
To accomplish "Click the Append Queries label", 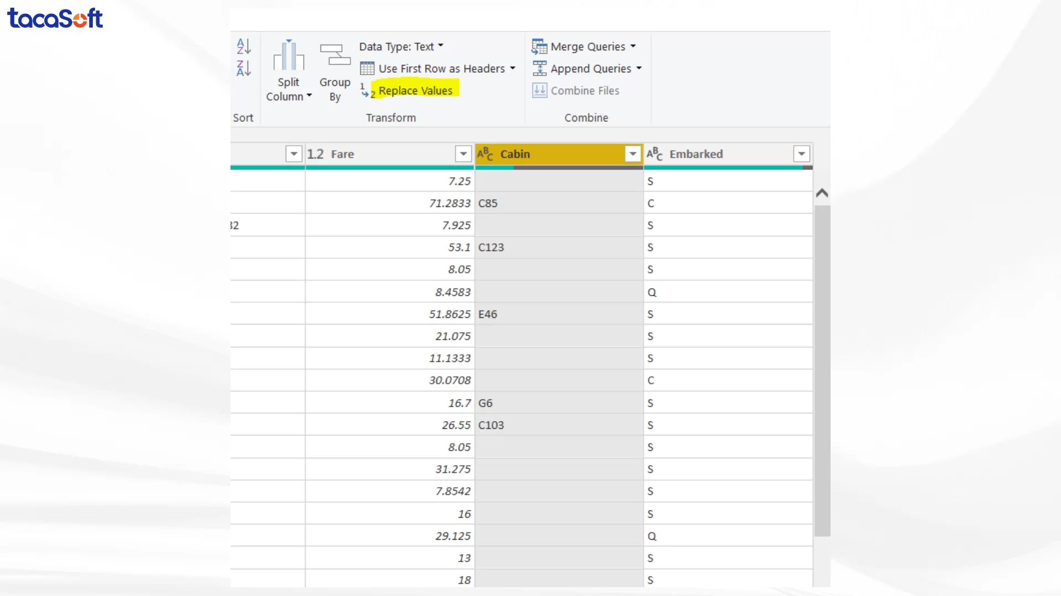I will click(591, 68).
